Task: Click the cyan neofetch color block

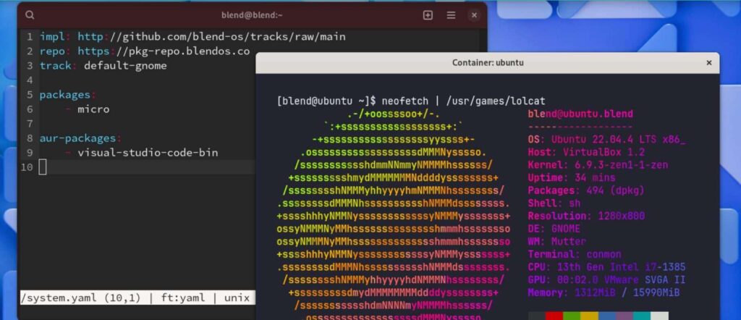Action: 642,316
